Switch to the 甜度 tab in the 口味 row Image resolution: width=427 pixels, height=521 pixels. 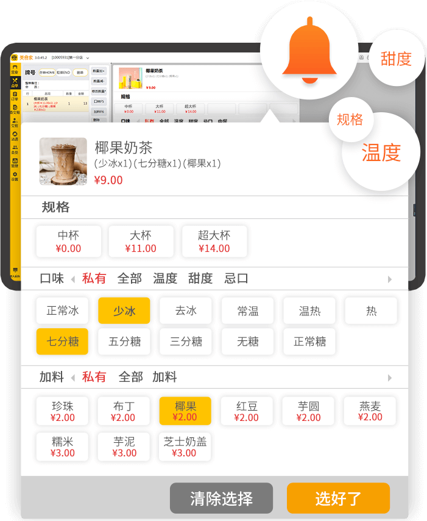coord(200,278)
